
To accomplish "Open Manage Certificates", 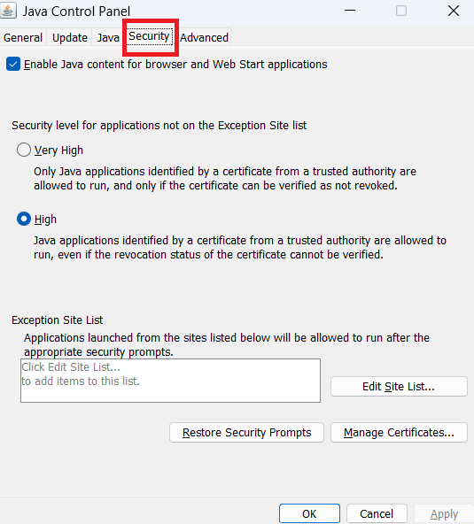I will (x=399, y=433).
